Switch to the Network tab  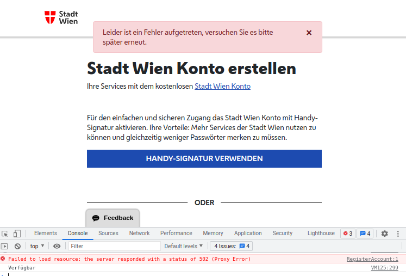tap(139, 233)
